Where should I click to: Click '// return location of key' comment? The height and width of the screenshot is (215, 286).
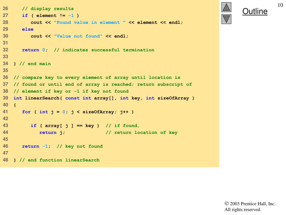pyautogui.click(x=142, y=132)
